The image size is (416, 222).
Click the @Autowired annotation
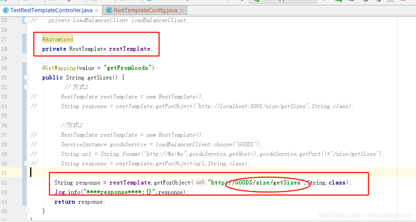click(58, 39)
